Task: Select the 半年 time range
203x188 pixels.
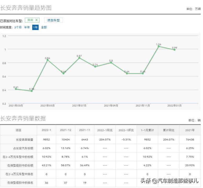Action: [x=27, y=27]
